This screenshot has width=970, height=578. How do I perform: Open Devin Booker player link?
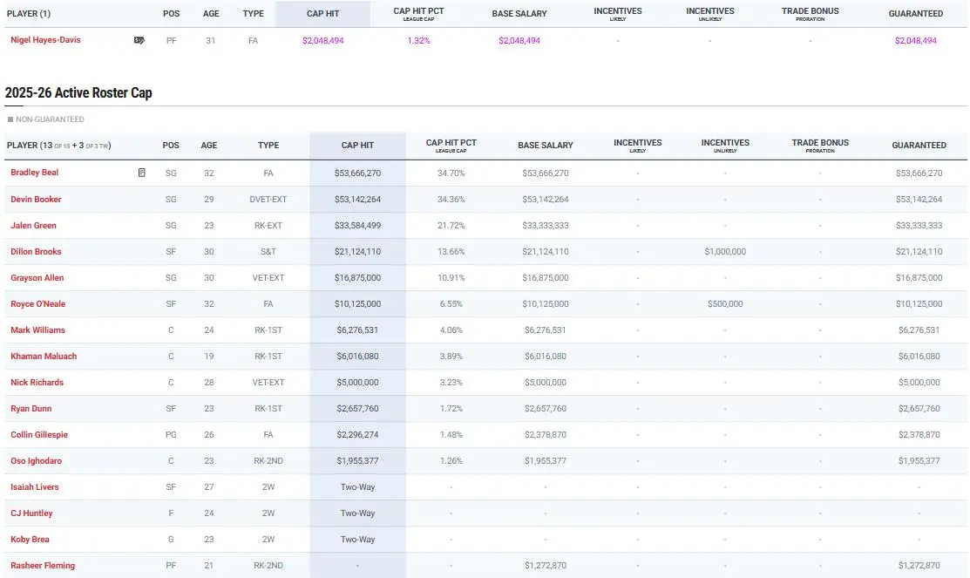[36, 200]
